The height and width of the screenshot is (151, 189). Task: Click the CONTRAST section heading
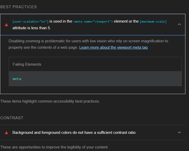coord(12,118)
